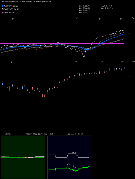Viewport: 135px width, 179px height.
Task: Select the 'DOW MT: 21.95' label
Action: (11, 9)
